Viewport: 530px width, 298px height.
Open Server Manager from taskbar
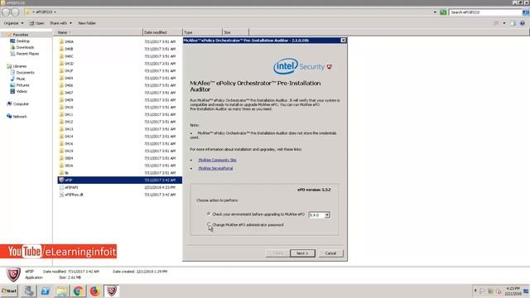(29, 291)
